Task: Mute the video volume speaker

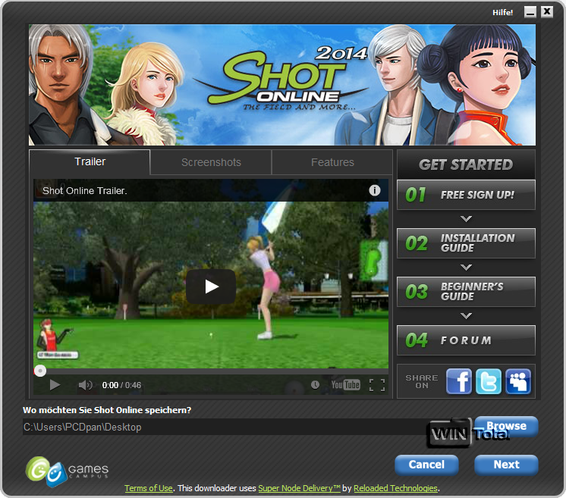Action: (85, 385)
